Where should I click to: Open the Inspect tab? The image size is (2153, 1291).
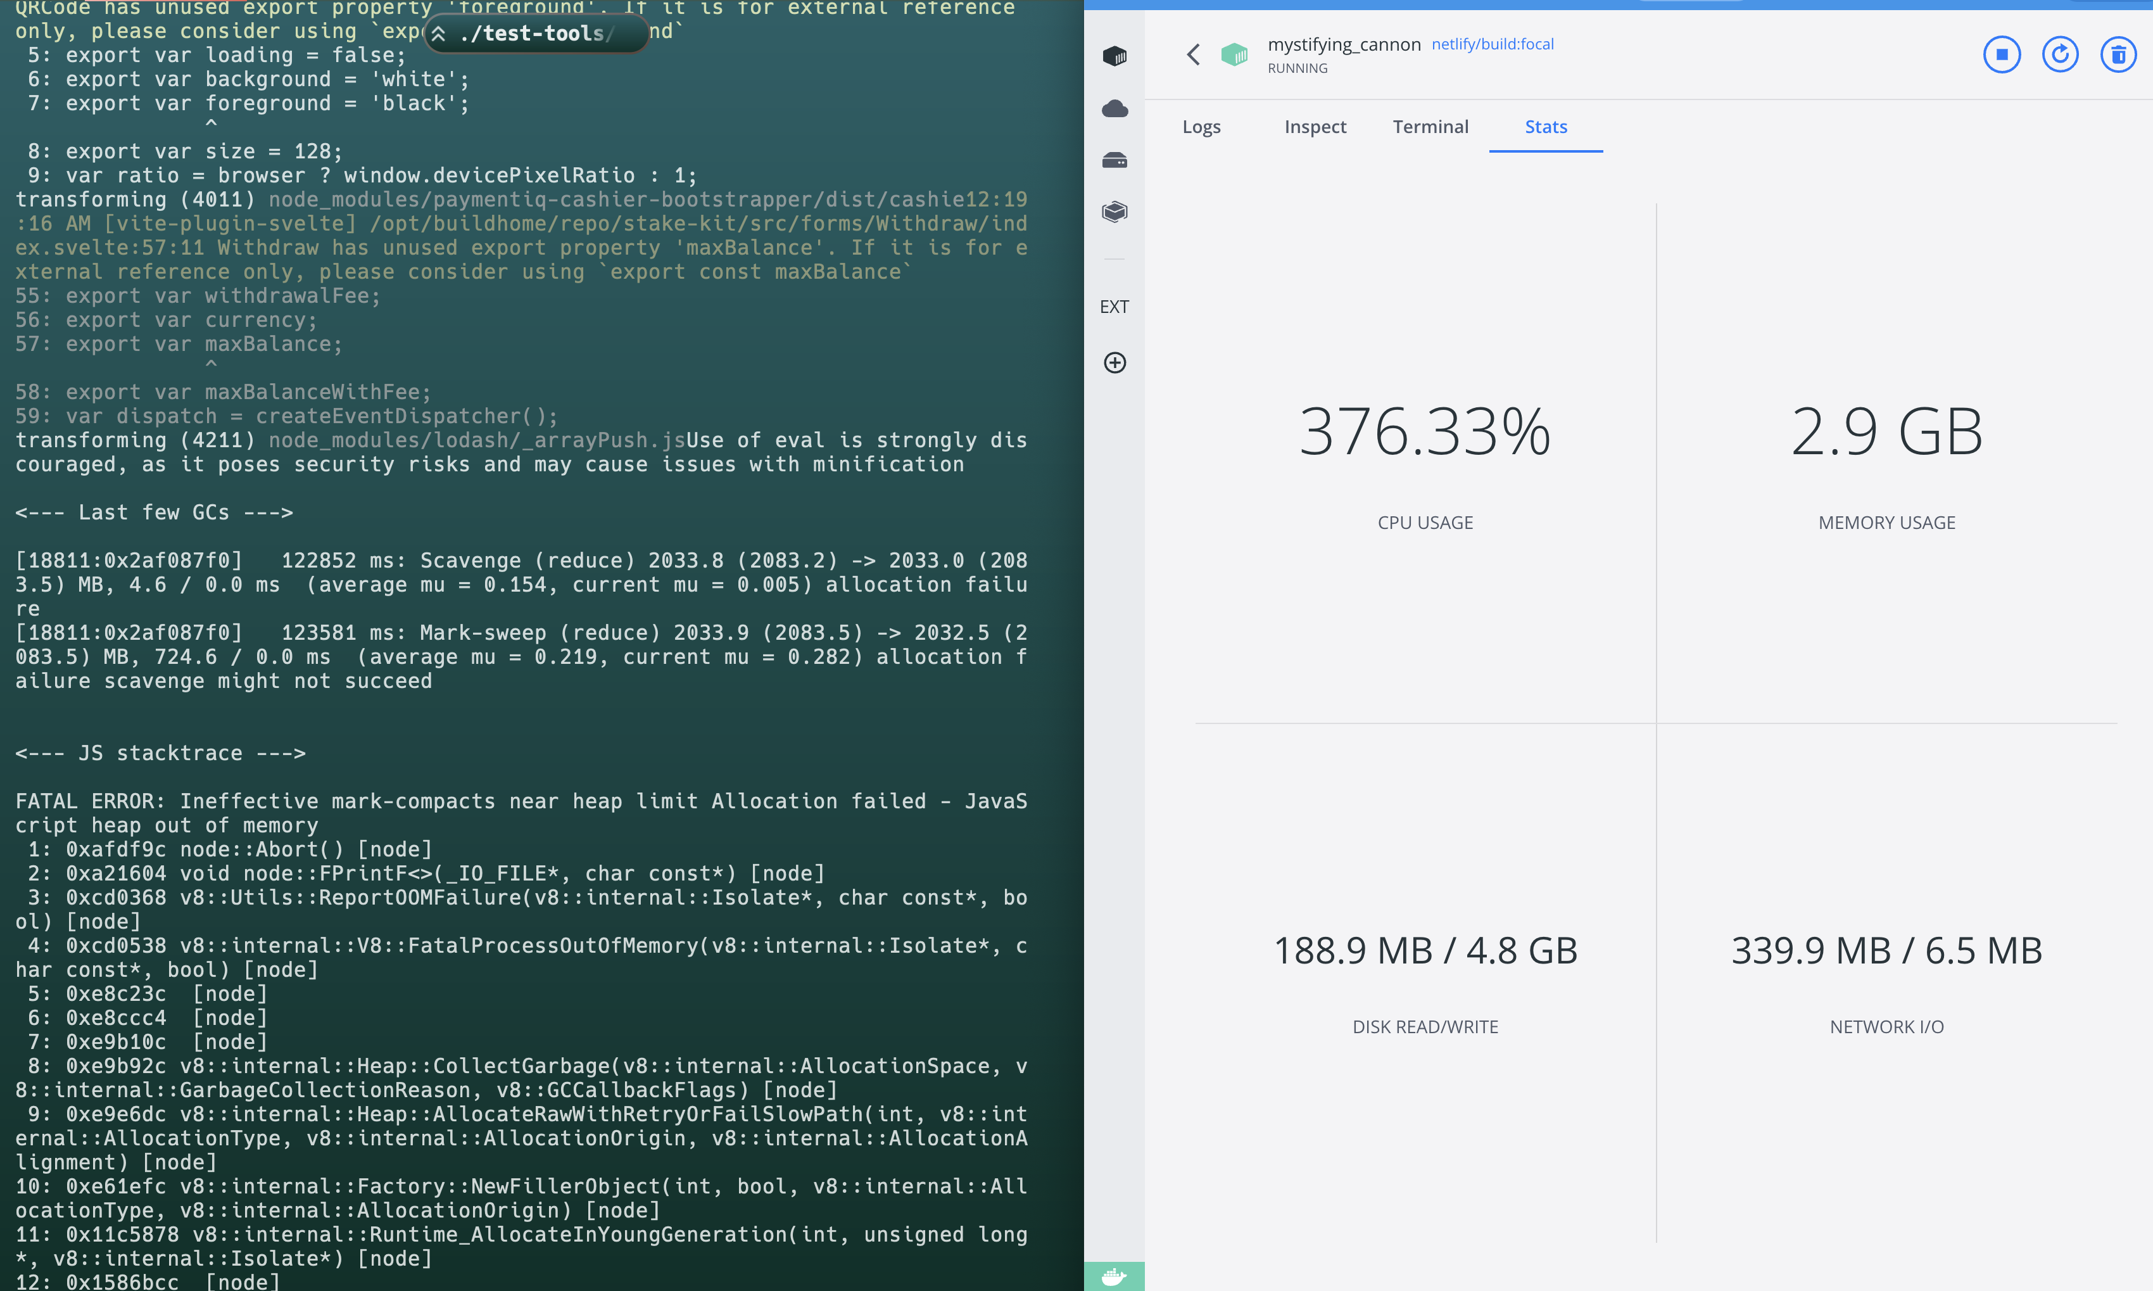click(1315, 126)
